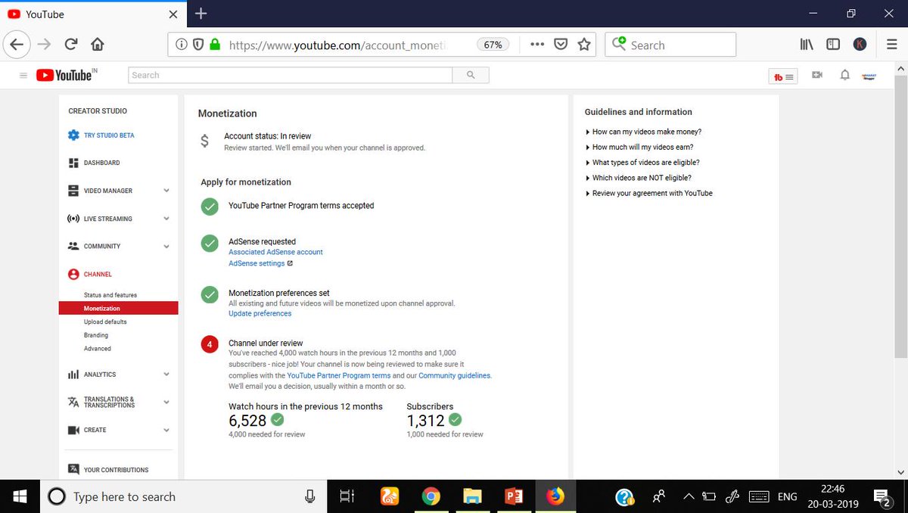Image resolution: width=908 pixels, height=513 pixels.
Task: Click the Cortana microphone icon
Action: pyautogui.click(x=310, y=496)
